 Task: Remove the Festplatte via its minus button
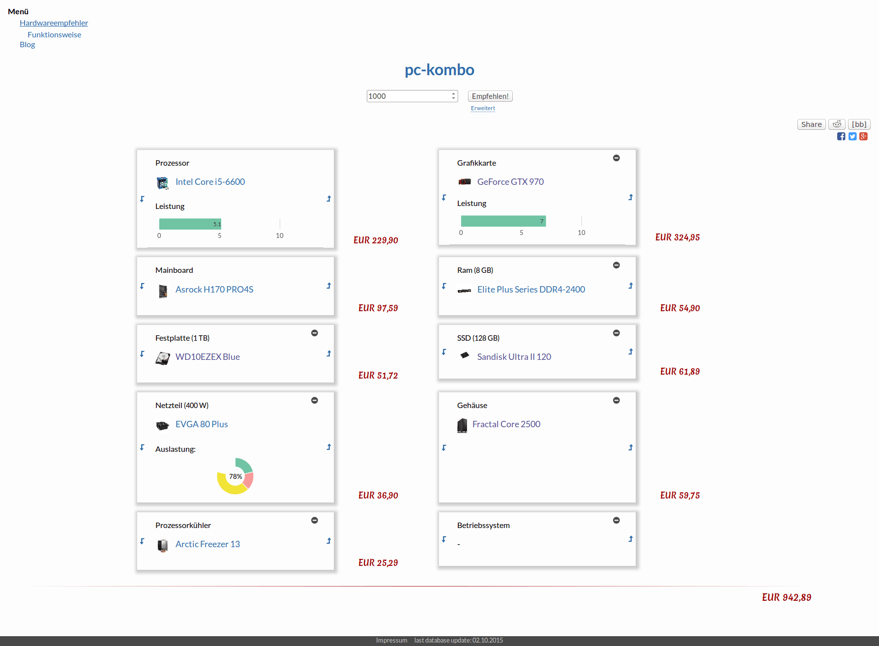pos(315,333)
